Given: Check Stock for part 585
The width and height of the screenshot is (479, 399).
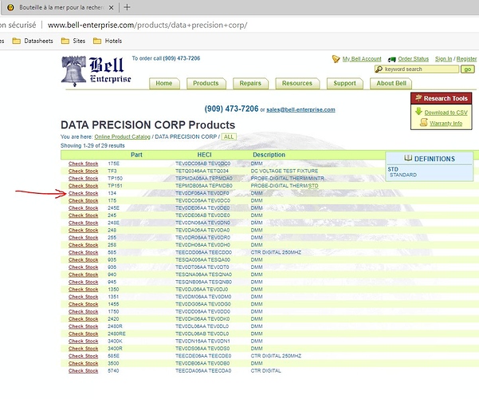Looking at the screenshot, I should tap(84, 252).
